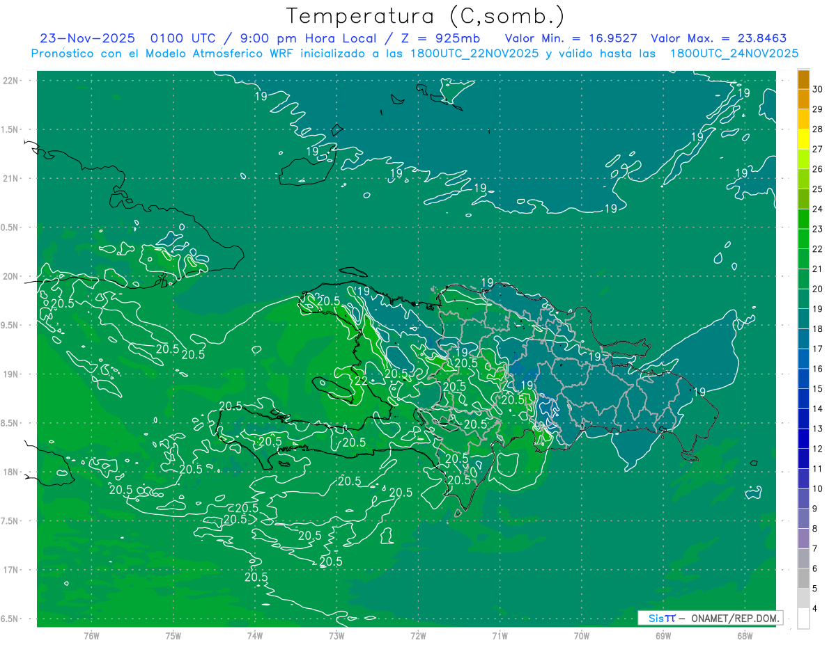
Task: Click the "Valor Min. = 16.9527" readout
Action: pos(571,38)
